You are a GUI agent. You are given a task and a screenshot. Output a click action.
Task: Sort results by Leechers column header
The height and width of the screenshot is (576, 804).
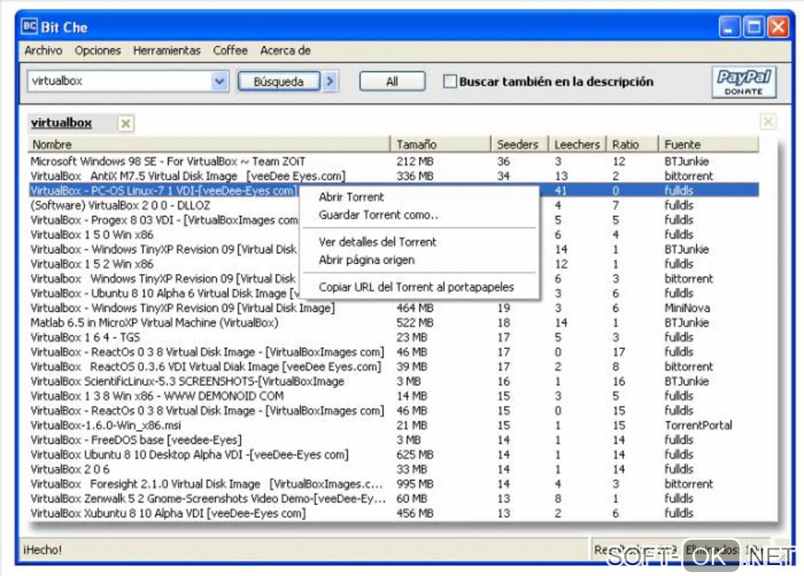[577, 144]
